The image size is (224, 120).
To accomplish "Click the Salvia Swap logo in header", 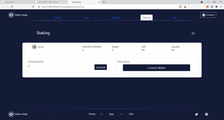I will point(18,15).
